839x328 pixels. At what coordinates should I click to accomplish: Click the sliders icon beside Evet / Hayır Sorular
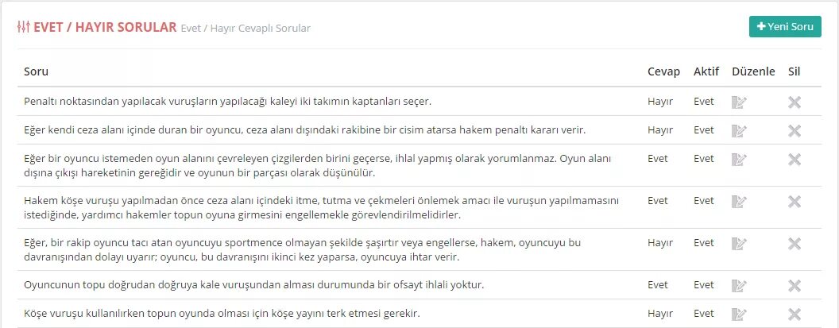(23, 27)
